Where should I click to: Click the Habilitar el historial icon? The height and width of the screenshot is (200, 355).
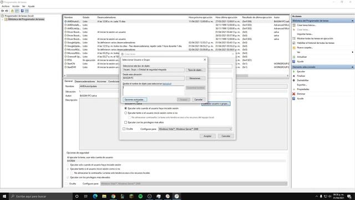[x=294, y=43]
